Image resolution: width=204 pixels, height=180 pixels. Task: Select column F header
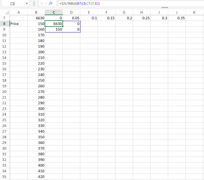point(107,12)
